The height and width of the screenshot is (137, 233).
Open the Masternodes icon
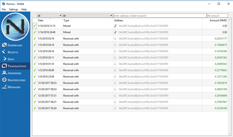[4, 80]
